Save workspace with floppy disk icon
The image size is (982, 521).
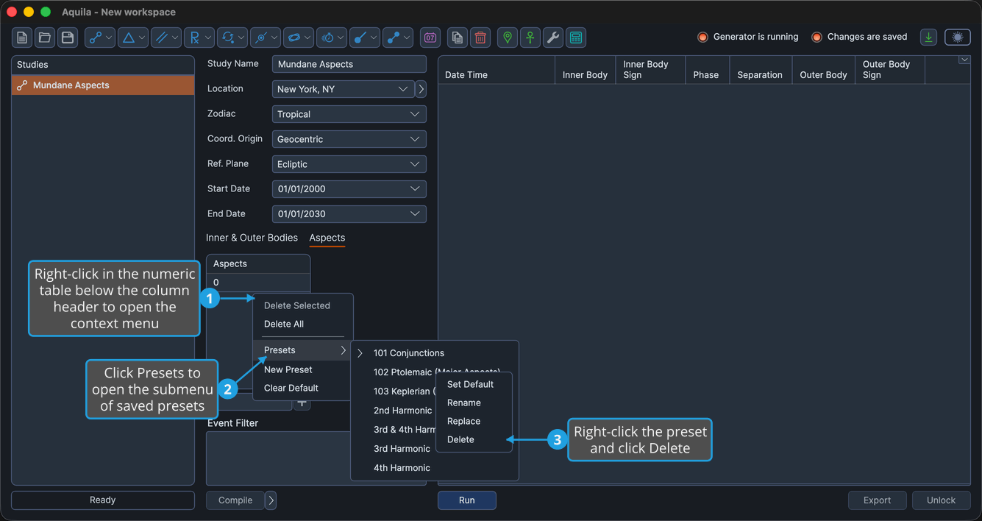tap(68, 38)
